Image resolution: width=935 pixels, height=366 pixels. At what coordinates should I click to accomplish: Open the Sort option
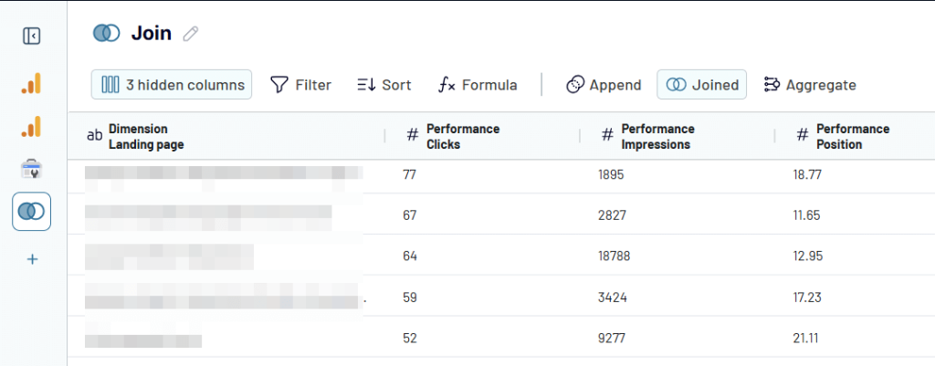click(x=384, y=85)
